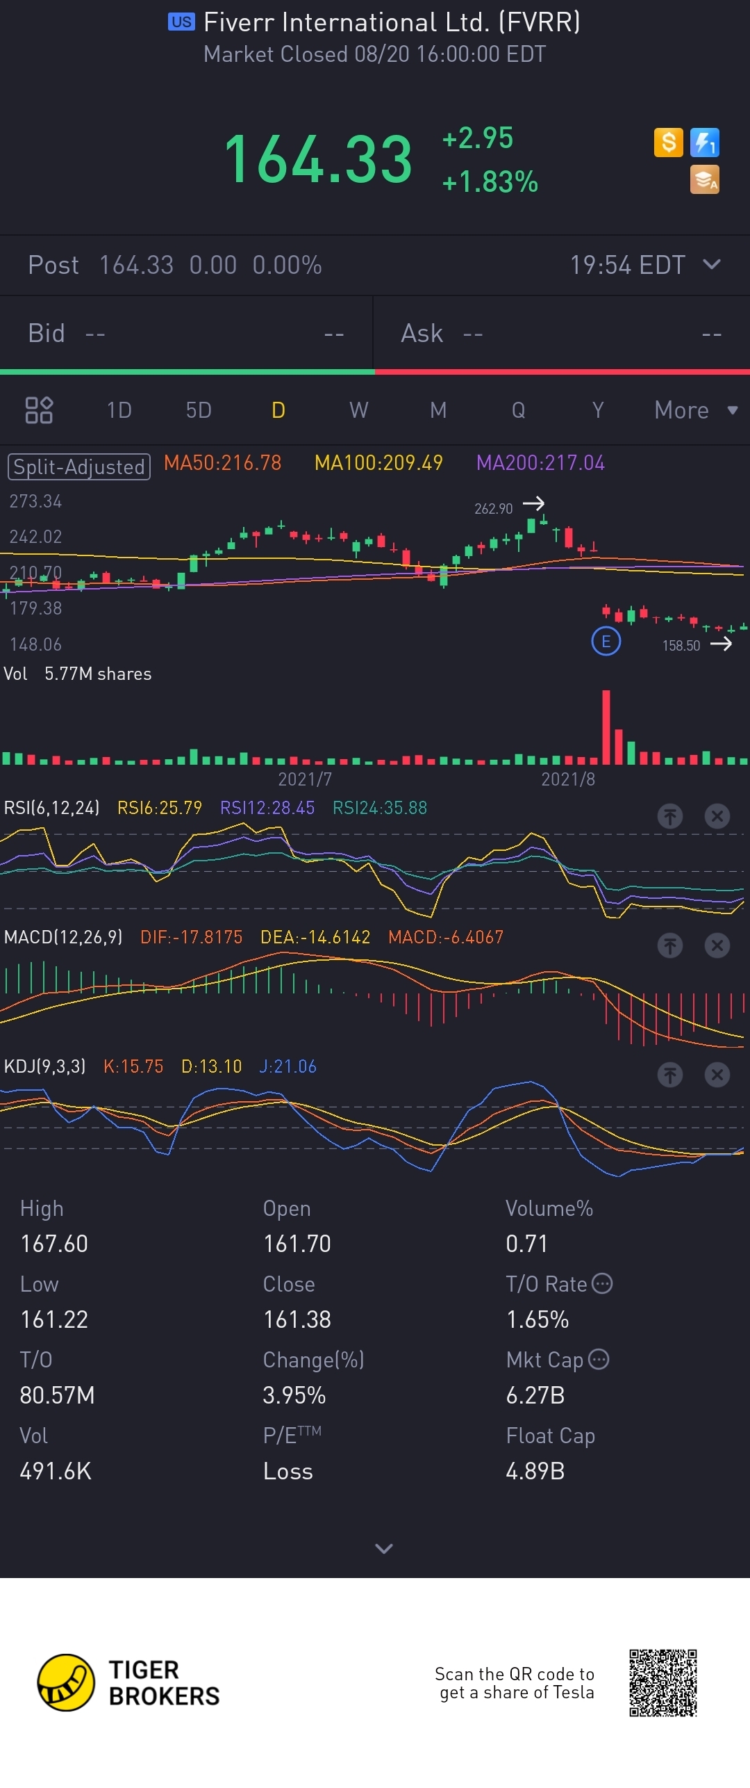Screen dimensions: 750x1788
Task: Tap the US market flag badge
Action: point(181,22)
